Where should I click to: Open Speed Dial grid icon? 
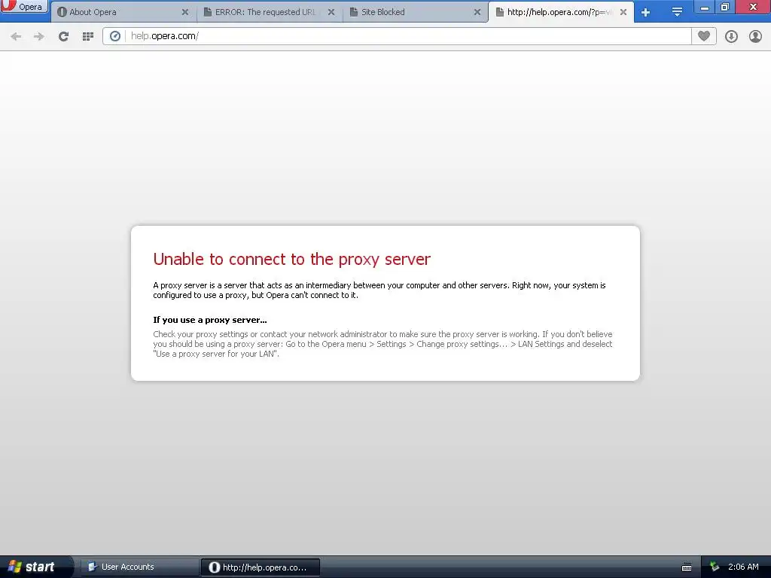88,36
